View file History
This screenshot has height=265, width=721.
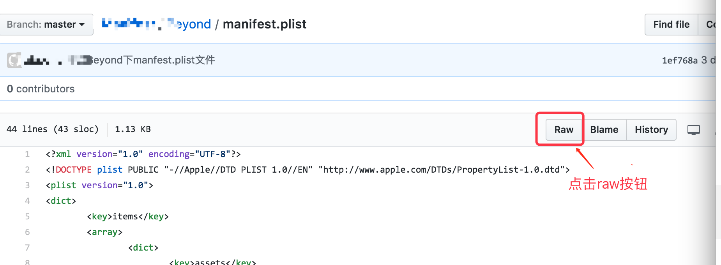tap(651, 130)
